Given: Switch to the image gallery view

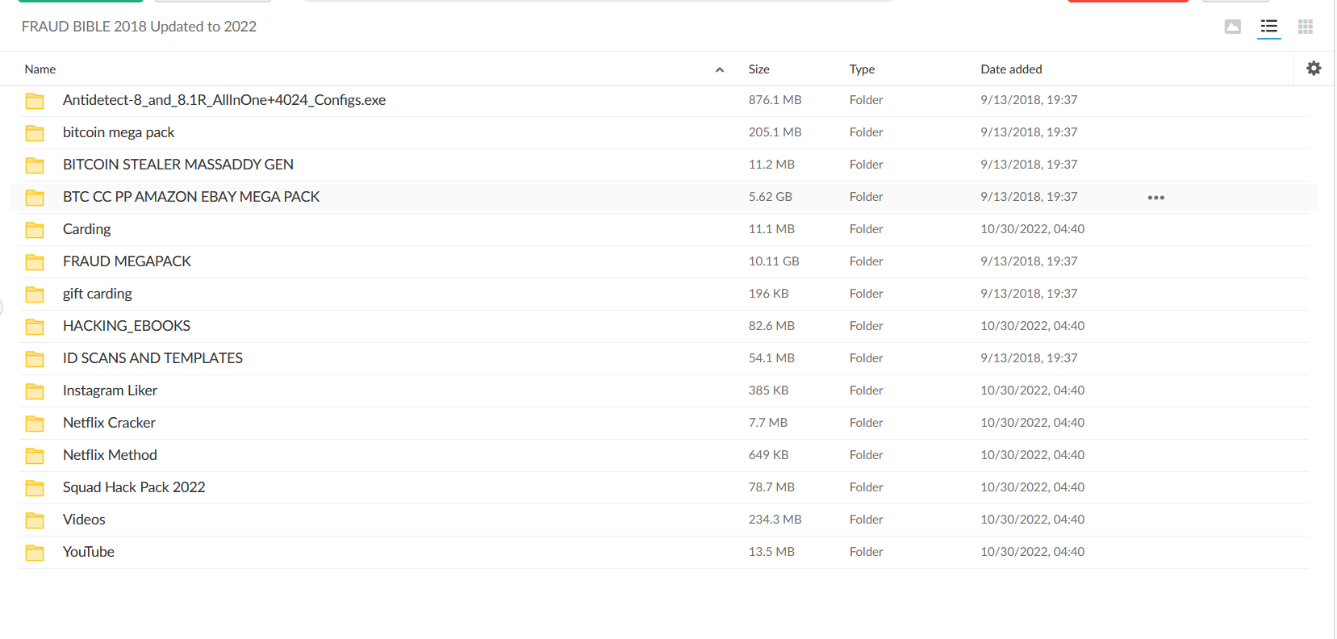Looking at the screenshot, I should tap(1232, 27).
